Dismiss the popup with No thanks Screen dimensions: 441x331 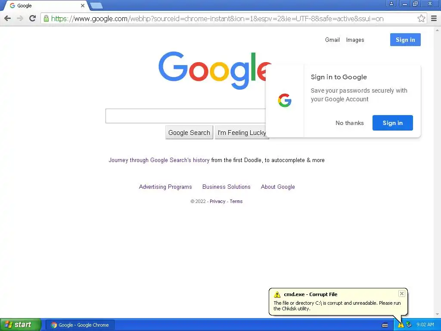point(350,123)
